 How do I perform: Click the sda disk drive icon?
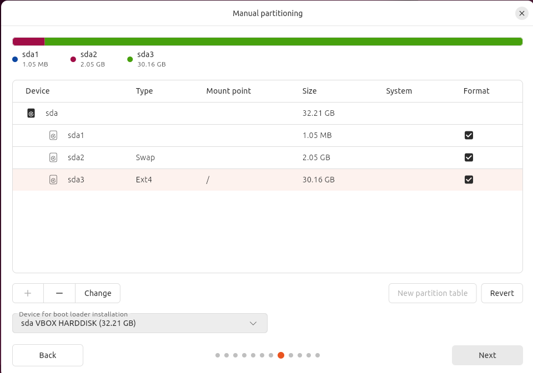pyautogui.click(x=32, y=113)
